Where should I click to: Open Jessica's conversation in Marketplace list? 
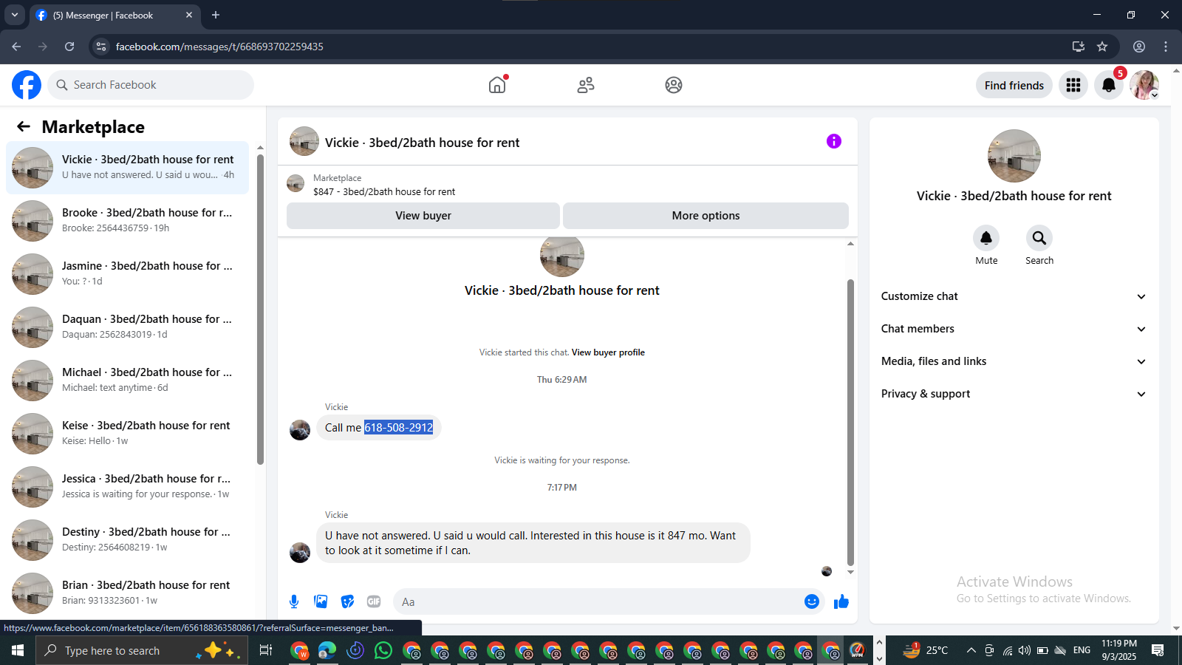(128, 487)
